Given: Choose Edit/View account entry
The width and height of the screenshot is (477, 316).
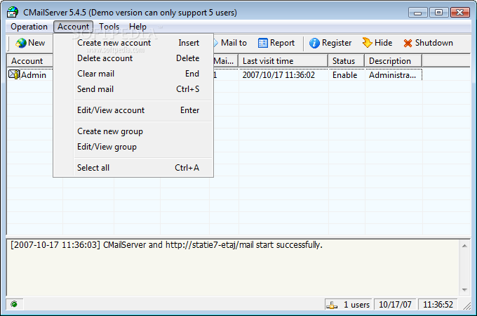Looking at the screenshot, I should [138, 110].
